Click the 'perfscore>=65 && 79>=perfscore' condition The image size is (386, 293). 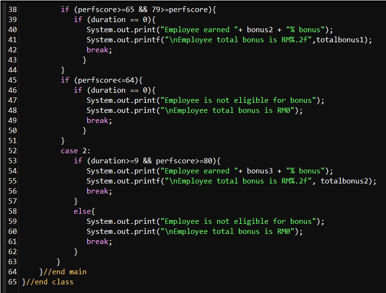(143, 10)
